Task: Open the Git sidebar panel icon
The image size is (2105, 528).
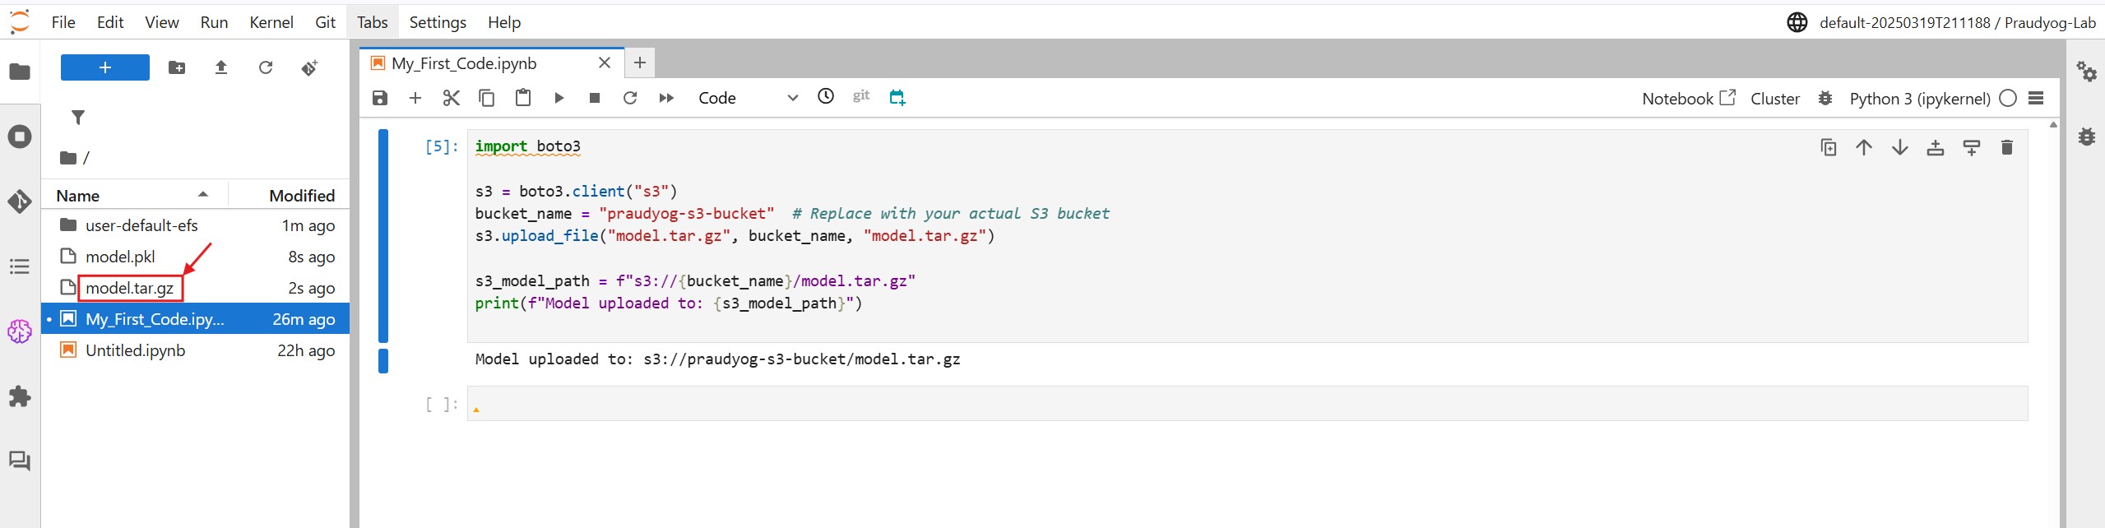Action: pos(20,201)
